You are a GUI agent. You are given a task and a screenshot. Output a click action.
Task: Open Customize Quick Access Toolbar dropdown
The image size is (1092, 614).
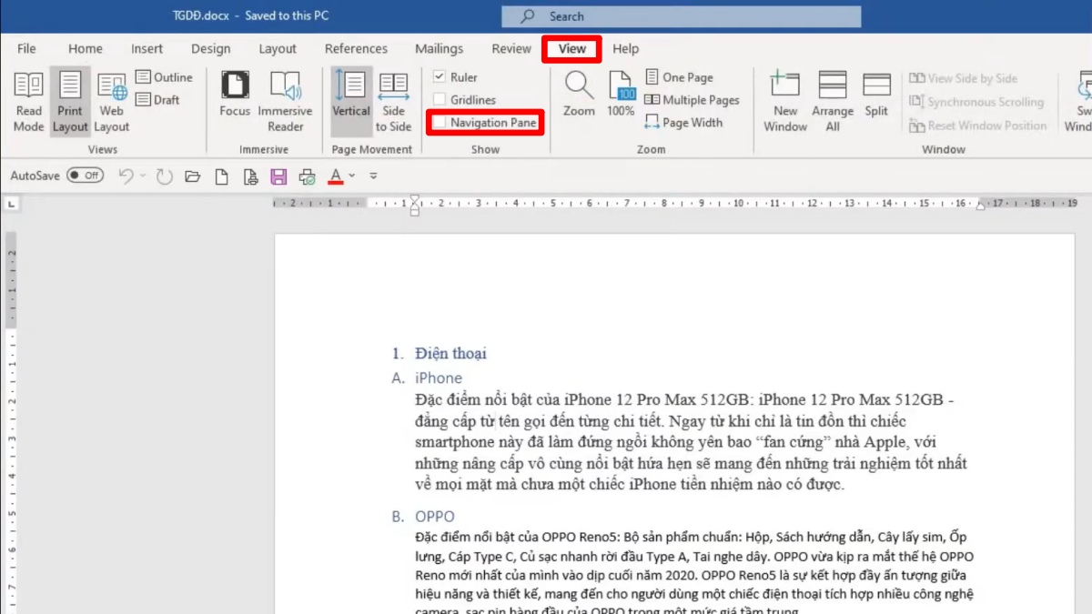click(x=373, y=176)
